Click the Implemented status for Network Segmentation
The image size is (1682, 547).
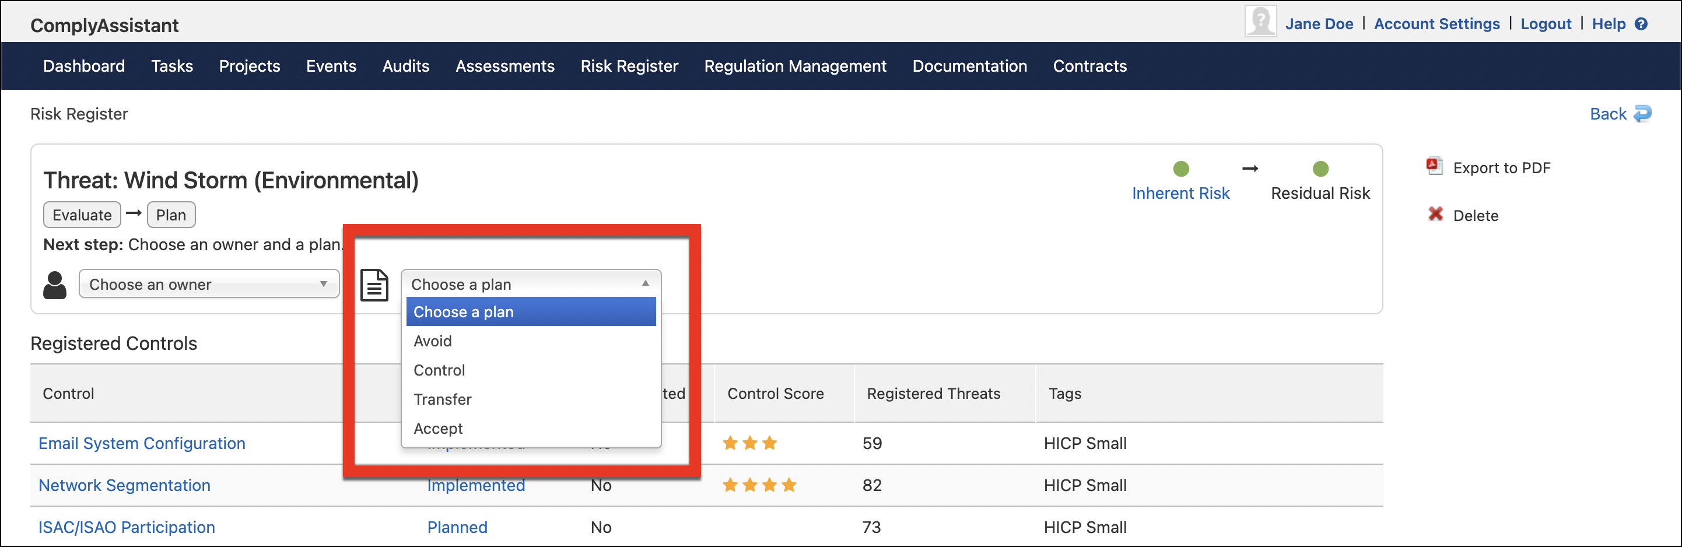click(476, 485)
